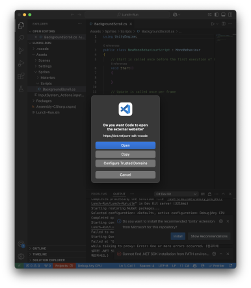Click Copy in the external website dialog
The image size is (251, 288).
click(x=125, y=154)
